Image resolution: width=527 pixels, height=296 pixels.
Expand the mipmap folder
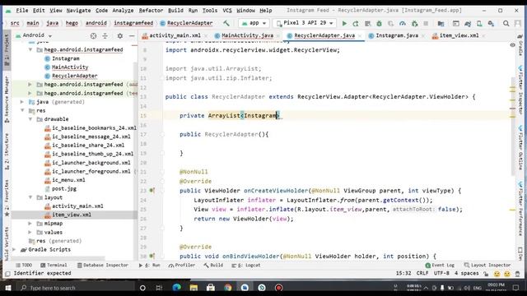click(x=30, y=223)
